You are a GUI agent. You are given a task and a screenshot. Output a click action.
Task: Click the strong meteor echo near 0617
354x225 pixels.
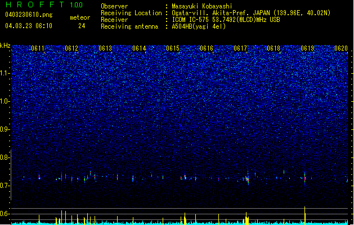pos(248,179)
